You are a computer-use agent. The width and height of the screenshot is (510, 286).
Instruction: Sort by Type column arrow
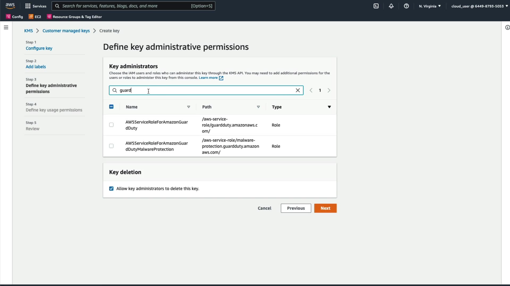[x=329, y=107]
